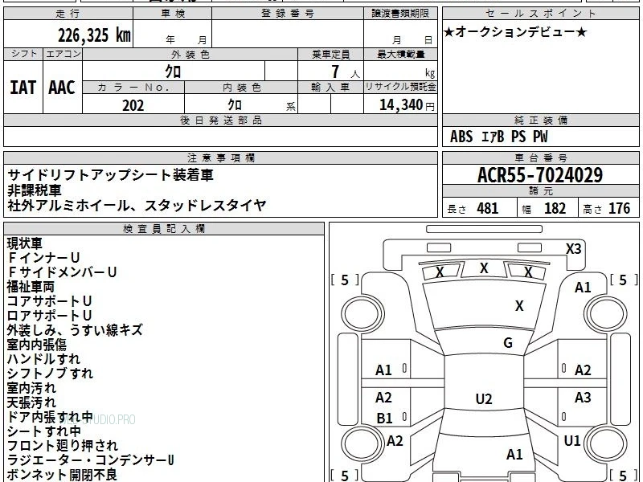Click the 譲渡書類期限 header
Viewport: 643px width, 482px height.
point(400,14)
